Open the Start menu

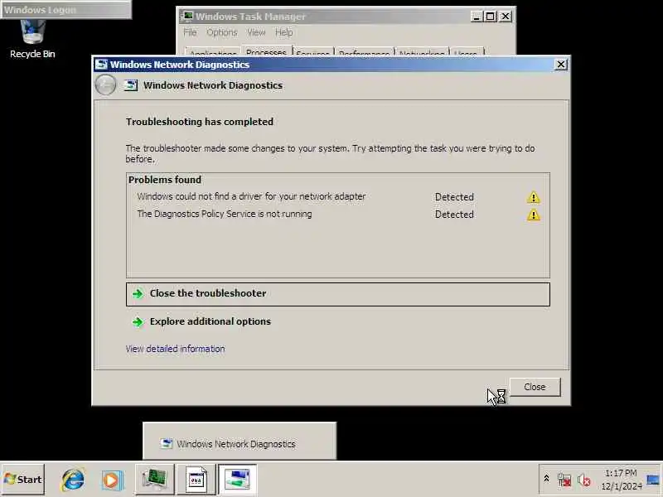23,480
